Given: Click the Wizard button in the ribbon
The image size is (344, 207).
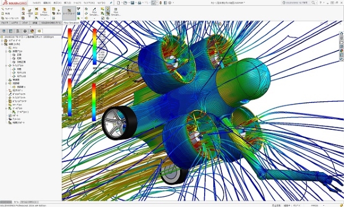Looking at the screenshot, I should (7, 9).
